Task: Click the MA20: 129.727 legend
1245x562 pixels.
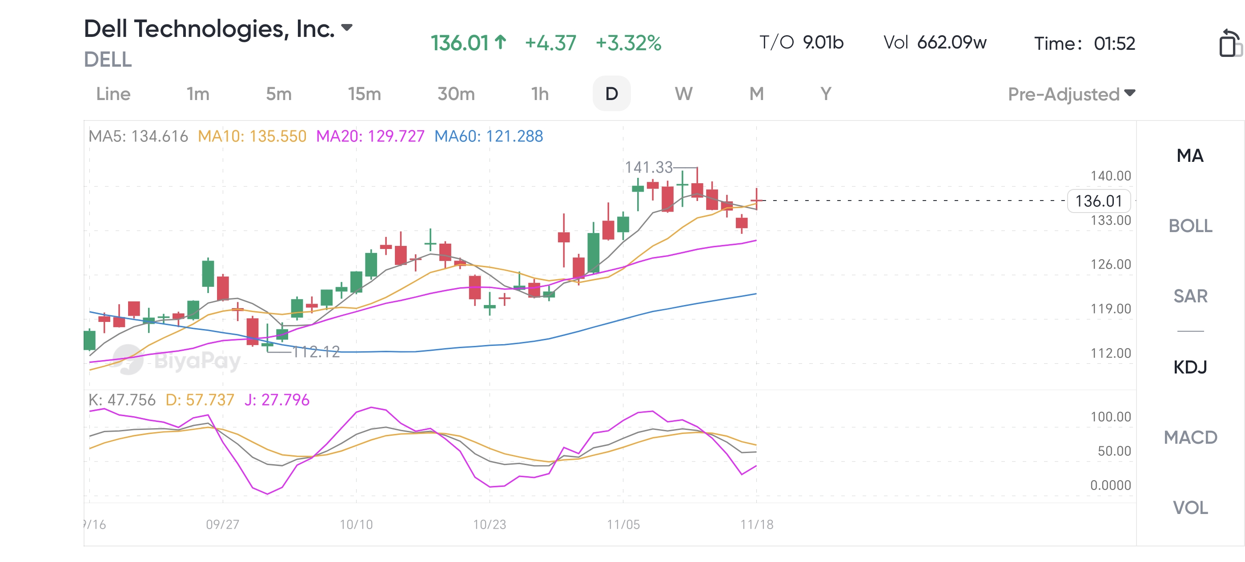Action: pos(370,136)
